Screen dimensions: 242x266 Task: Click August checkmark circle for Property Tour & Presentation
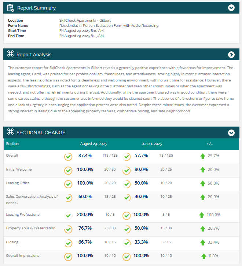(68, 229)
